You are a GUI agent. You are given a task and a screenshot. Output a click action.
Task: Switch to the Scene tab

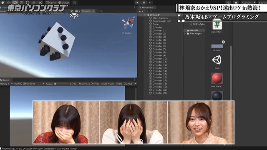[x=4, y=7]
